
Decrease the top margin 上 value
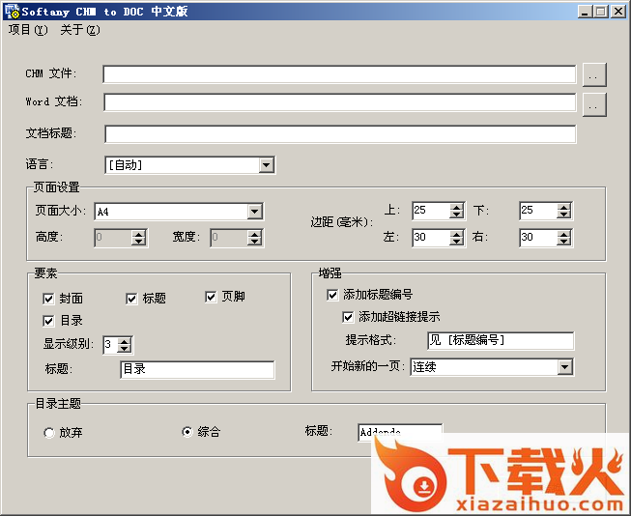click(x=456, y=215)
